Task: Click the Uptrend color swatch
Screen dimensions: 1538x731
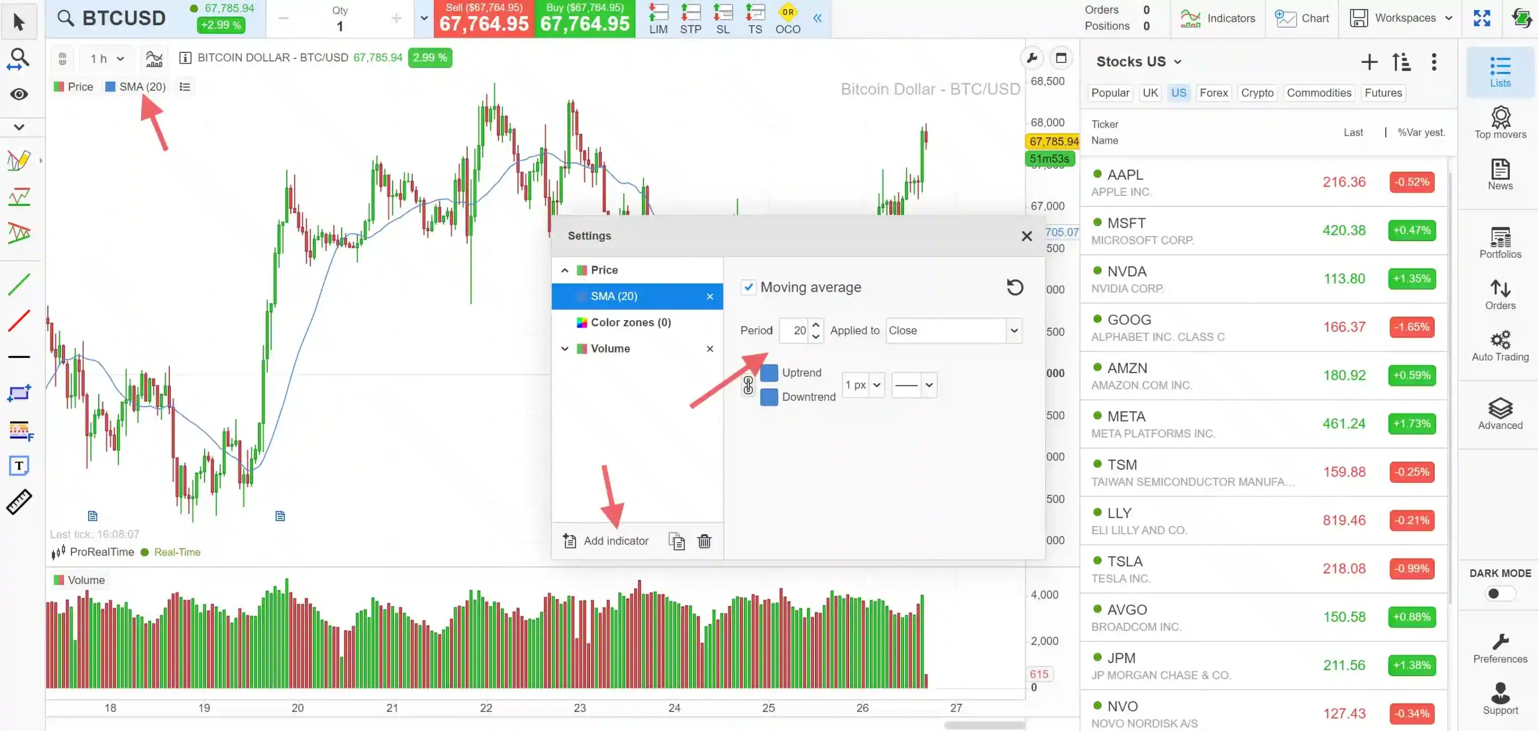Action: (x=769, y=372)
